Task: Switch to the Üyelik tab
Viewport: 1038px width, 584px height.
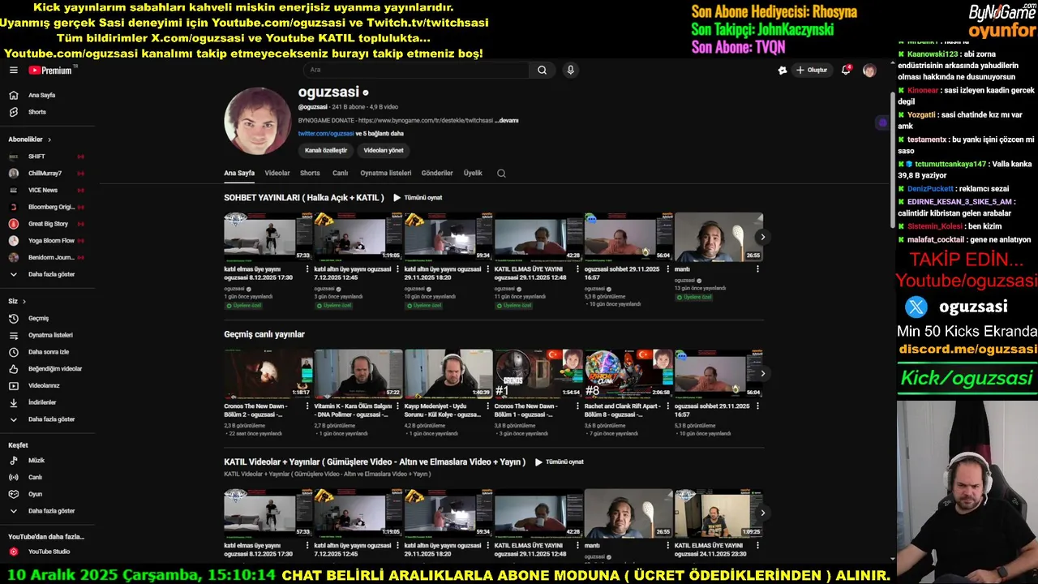Action: (x=473, y=173)
